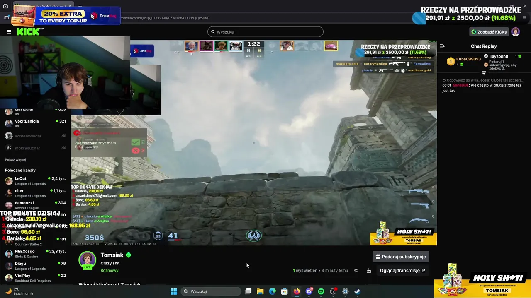
Task: Switch to Firefox taskbar icon
Action: 297,291
